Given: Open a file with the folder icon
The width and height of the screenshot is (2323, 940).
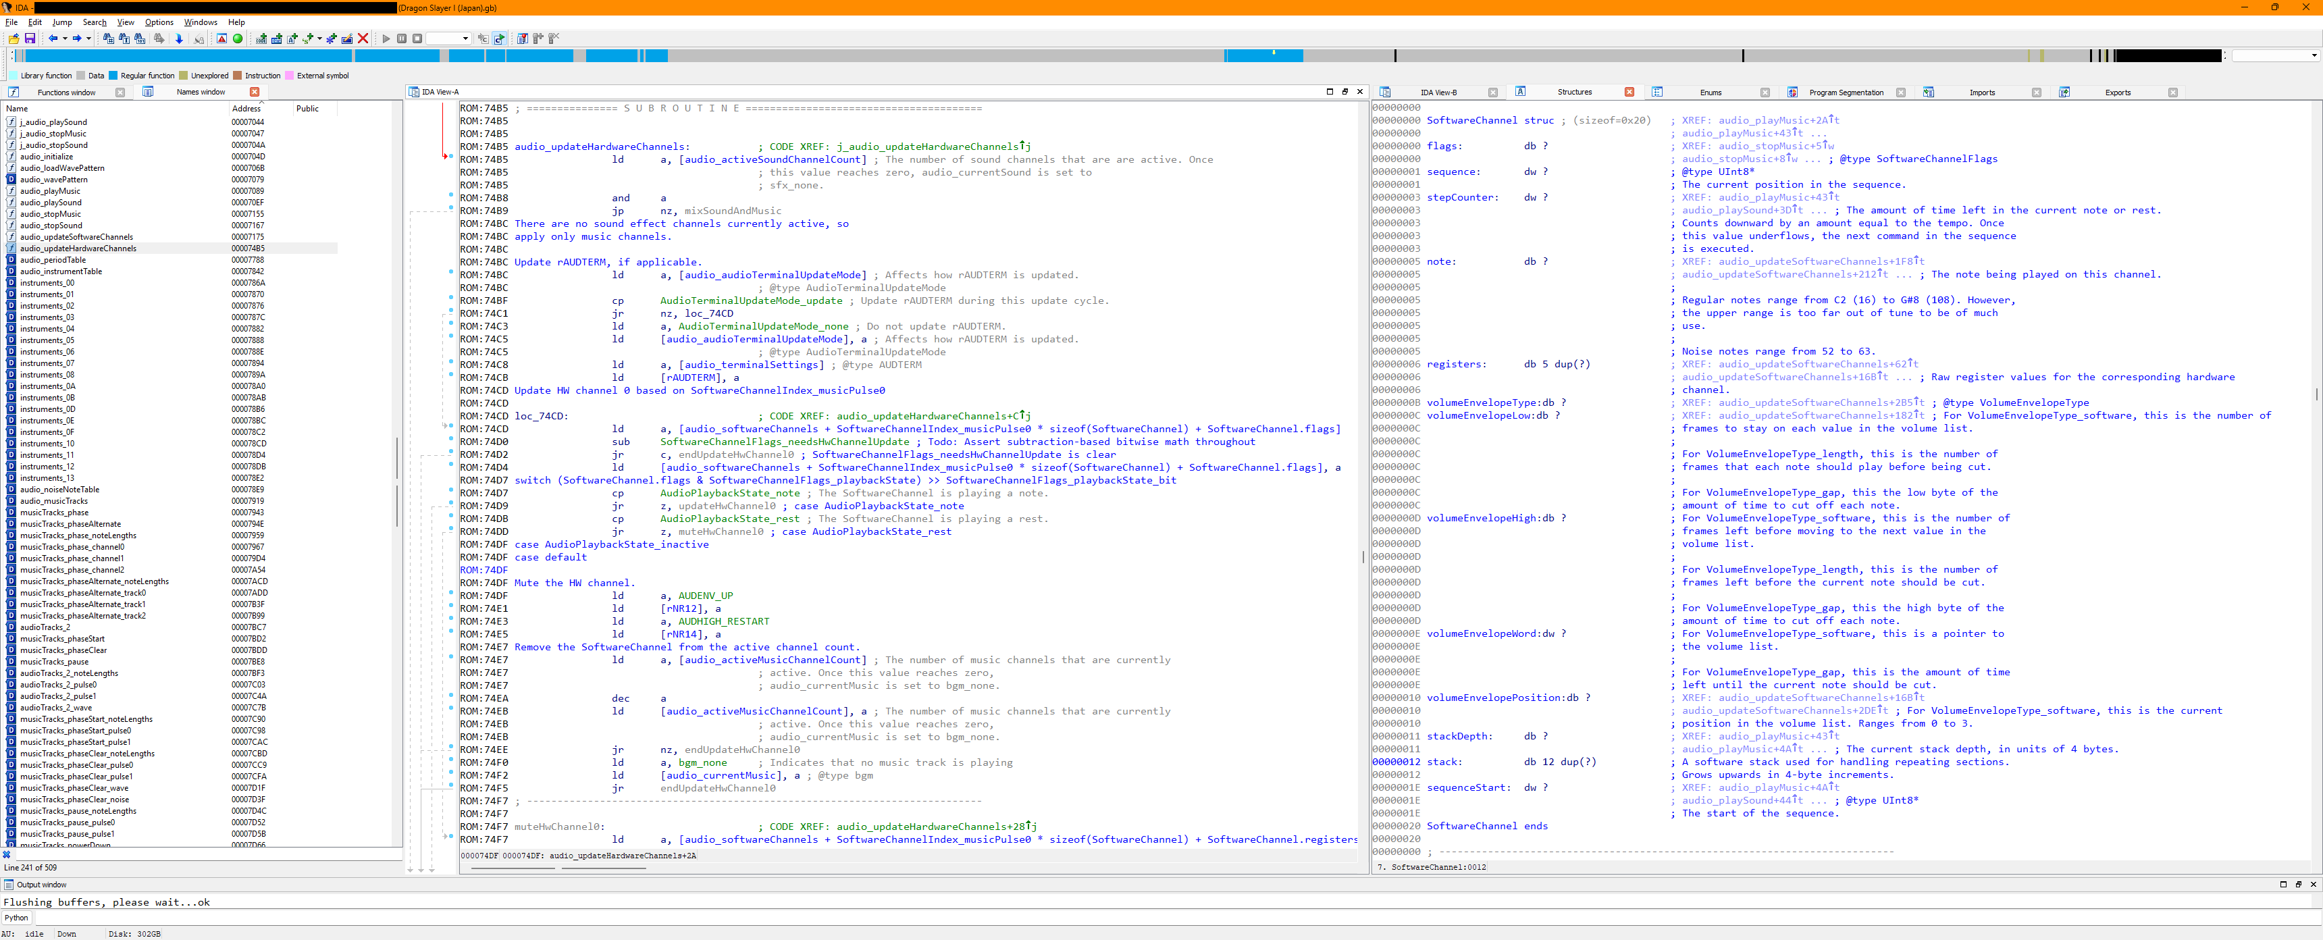Looking at the screenshot, I should [x=14, y=38].
